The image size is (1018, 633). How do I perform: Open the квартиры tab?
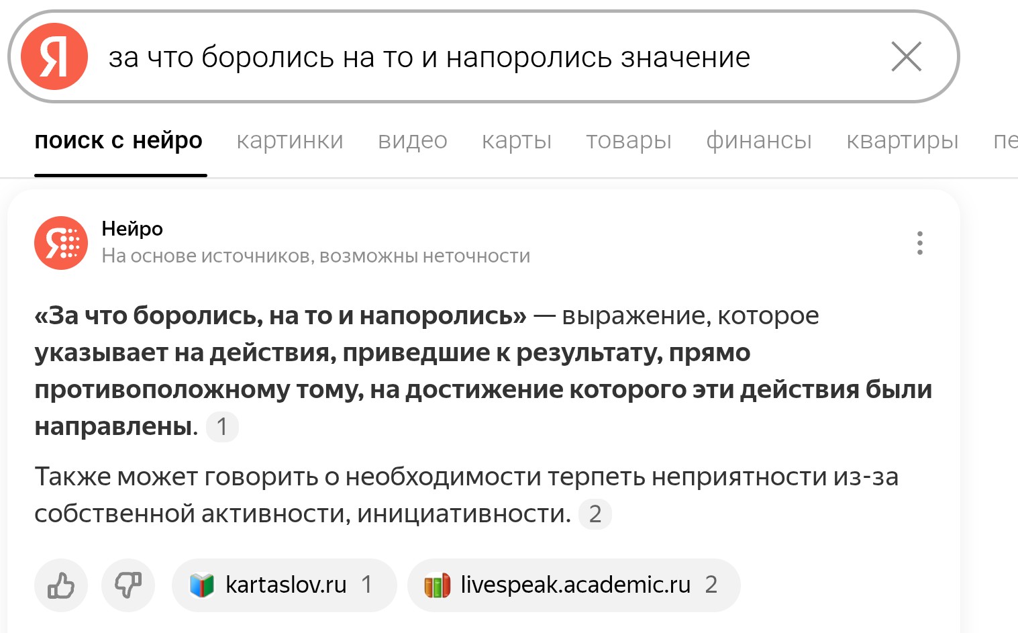tap(903, 140)
